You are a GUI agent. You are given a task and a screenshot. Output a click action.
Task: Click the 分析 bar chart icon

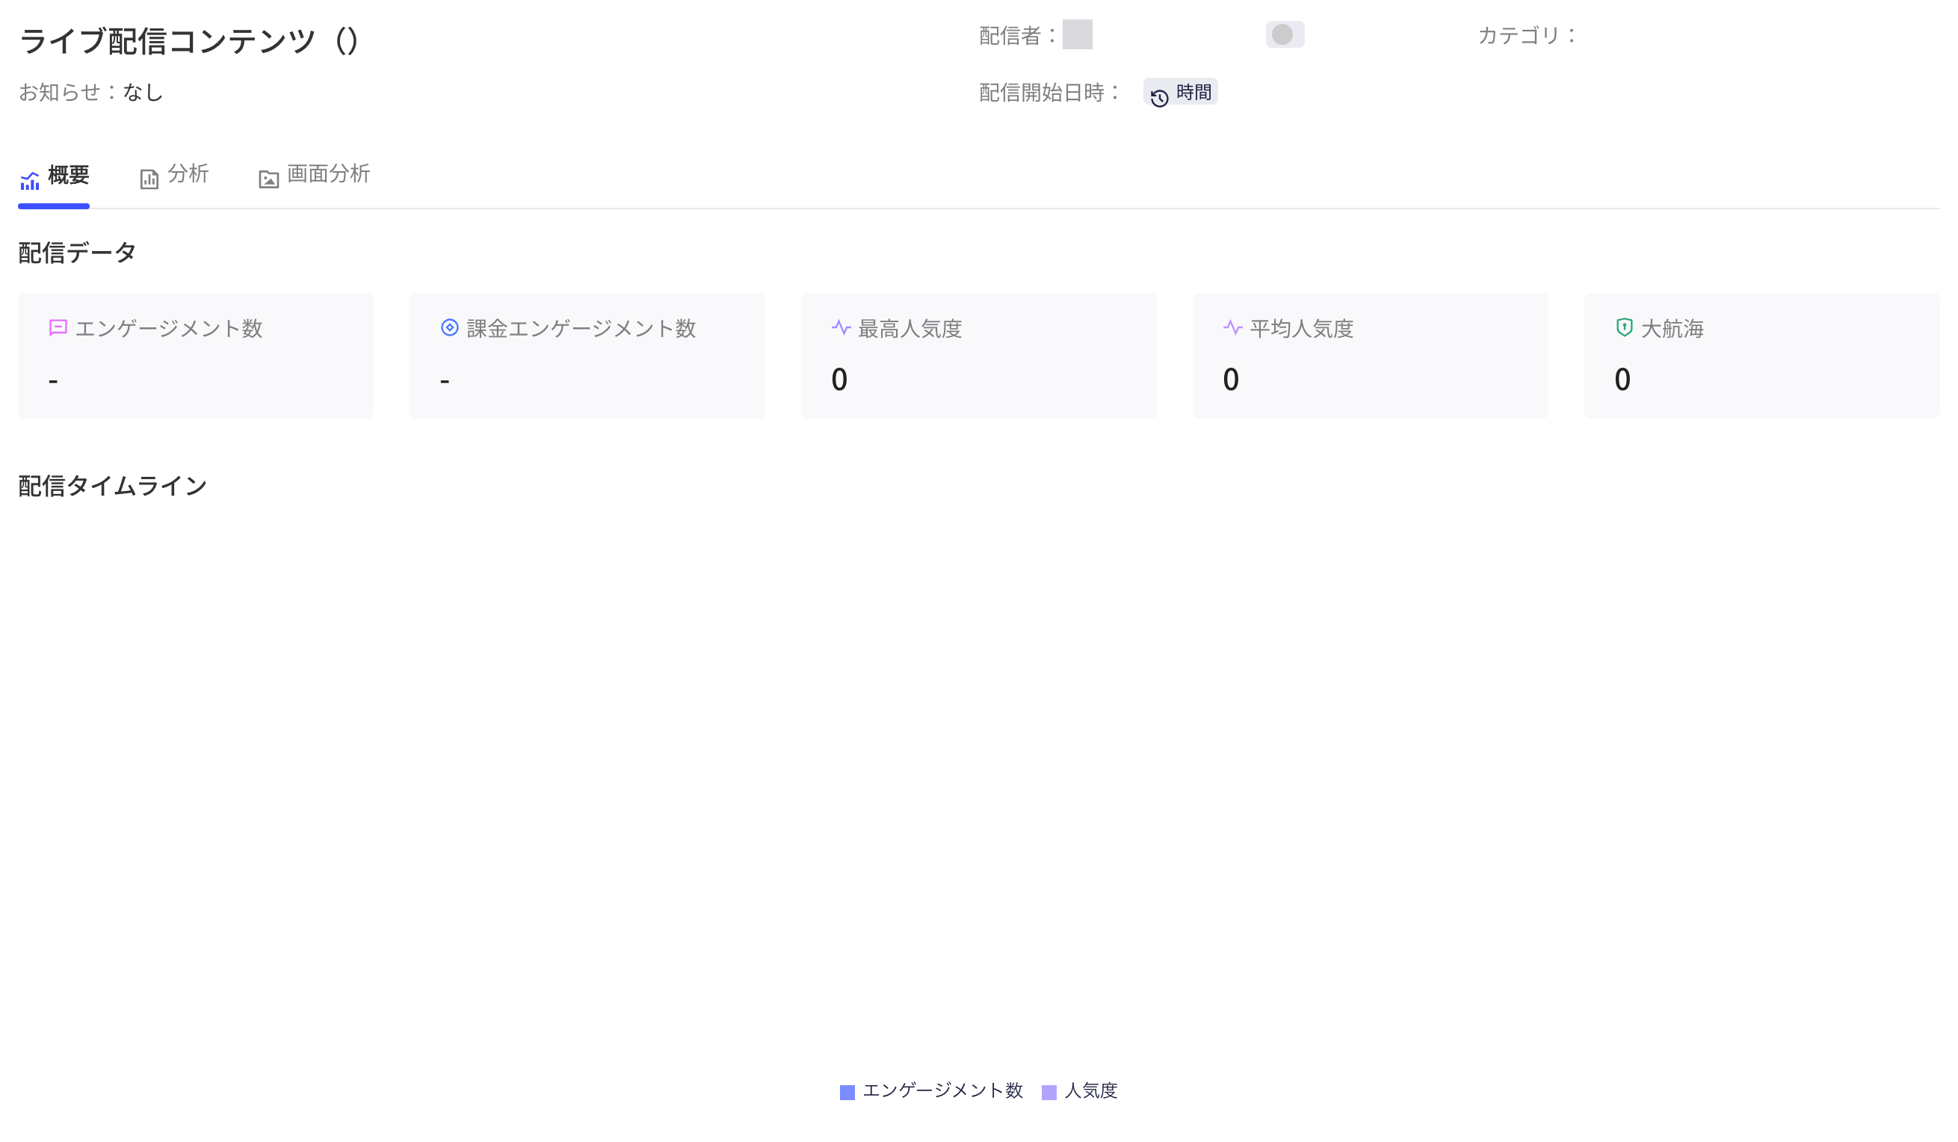click(x=149, y=179)
